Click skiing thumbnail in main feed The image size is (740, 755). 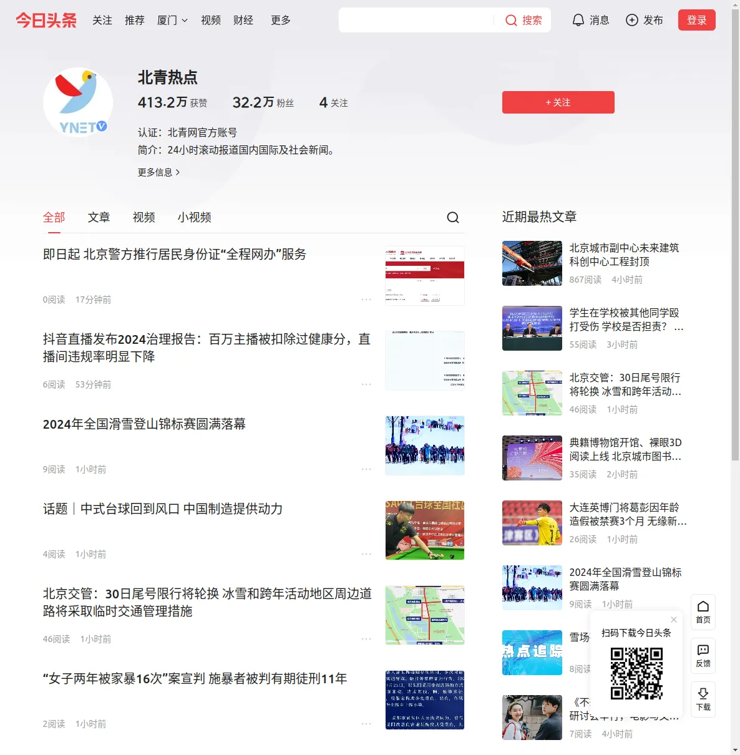(425, 446)
